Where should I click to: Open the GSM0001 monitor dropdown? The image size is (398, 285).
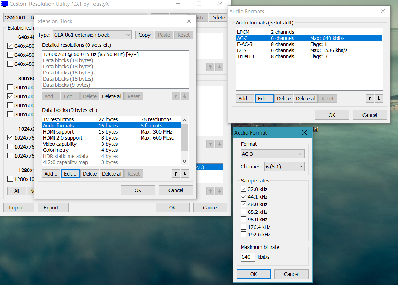coord(19,18)
